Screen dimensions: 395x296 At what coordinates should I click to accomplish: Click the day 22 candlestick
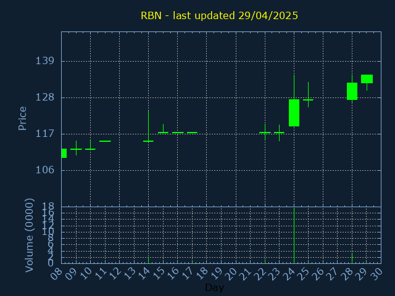coord(265,133)
